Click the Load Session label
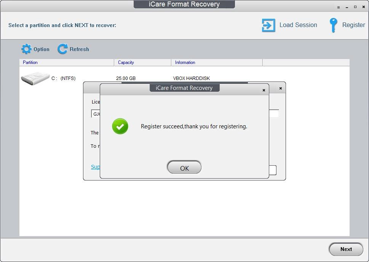Viewport: 369px width, 262px height. (x=298, y=25)
